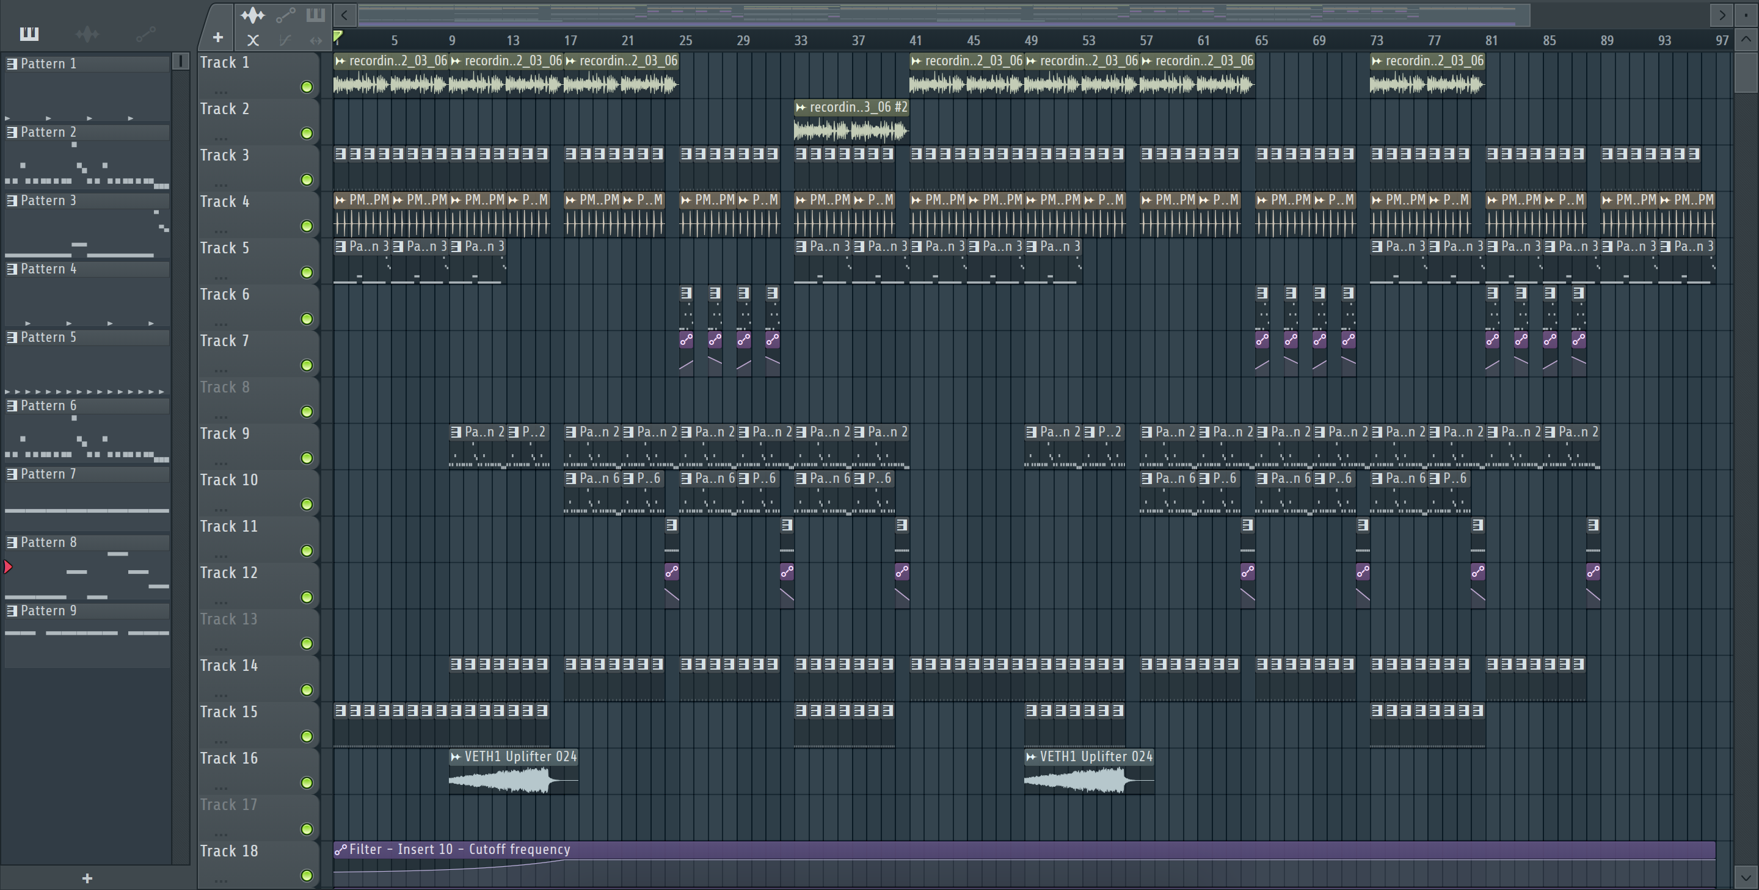The image size is (1759, 890).
Task: Open menu of Filter Cutoff frequency automation clip
Action: click(x=340, y=849)
